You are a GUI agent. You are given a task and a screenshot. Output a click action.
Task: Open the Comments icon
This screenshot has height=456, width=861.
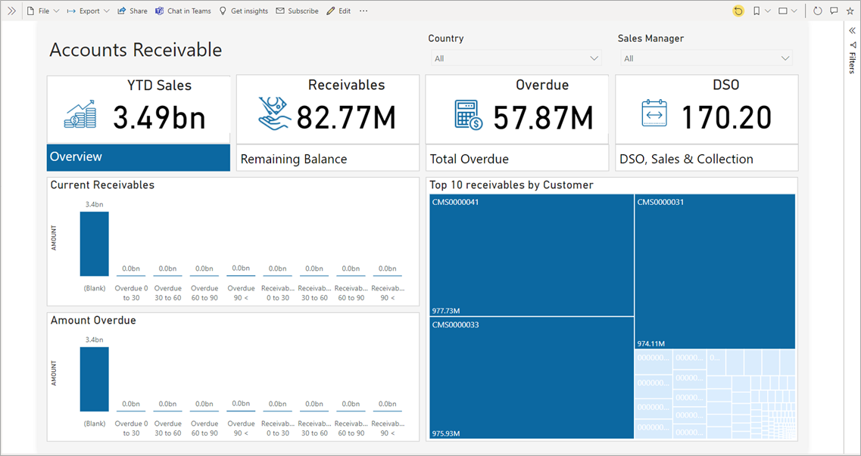[x=834, y=11]
